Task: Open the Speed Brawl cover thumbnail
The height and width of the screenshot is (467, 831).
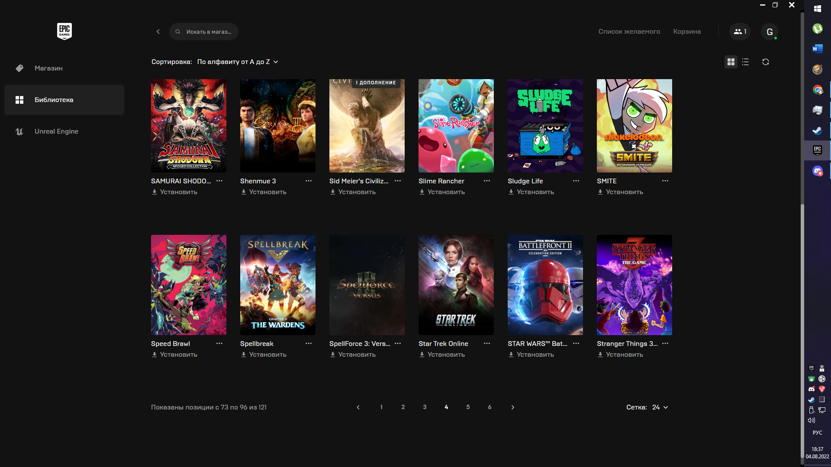Action: click(189, 285)
